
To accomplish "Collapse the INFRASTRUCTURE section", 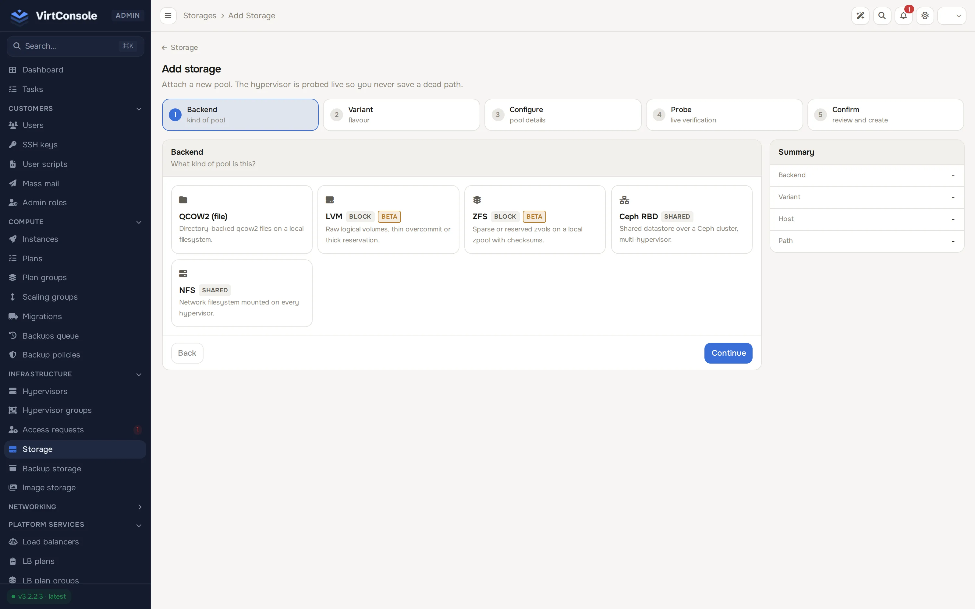I will pyautogui.click(x=75, y=374).
